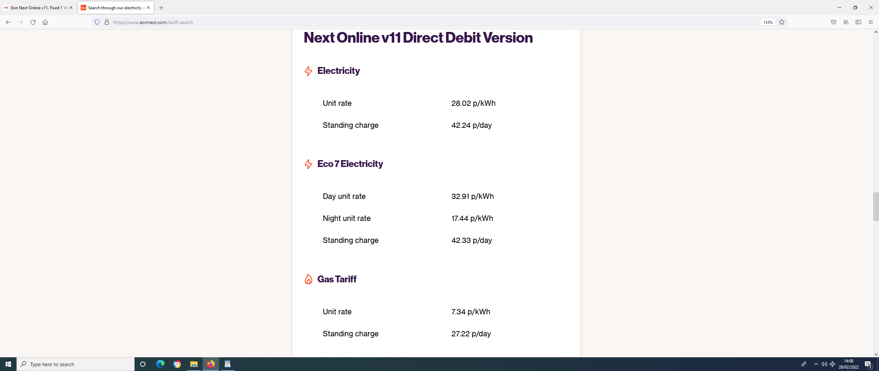
Task: Open File Explorer from taskbar
Action: 194,364
